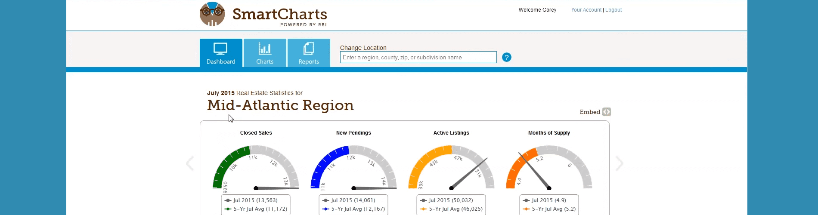Switch to the Charts tab

[x=265, y=53]
